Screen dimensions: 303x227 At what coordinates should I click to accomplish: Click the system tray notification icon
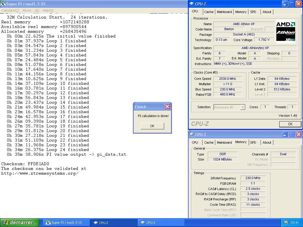(x=286, y=223)
